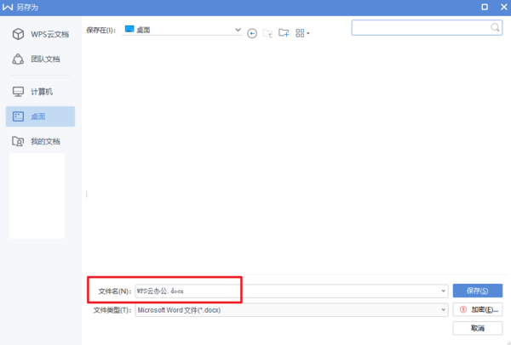This screenshot has height=345, width=511.
Task: Click the desktop icon beside 保存在 桌面
Action: [129, 29]
